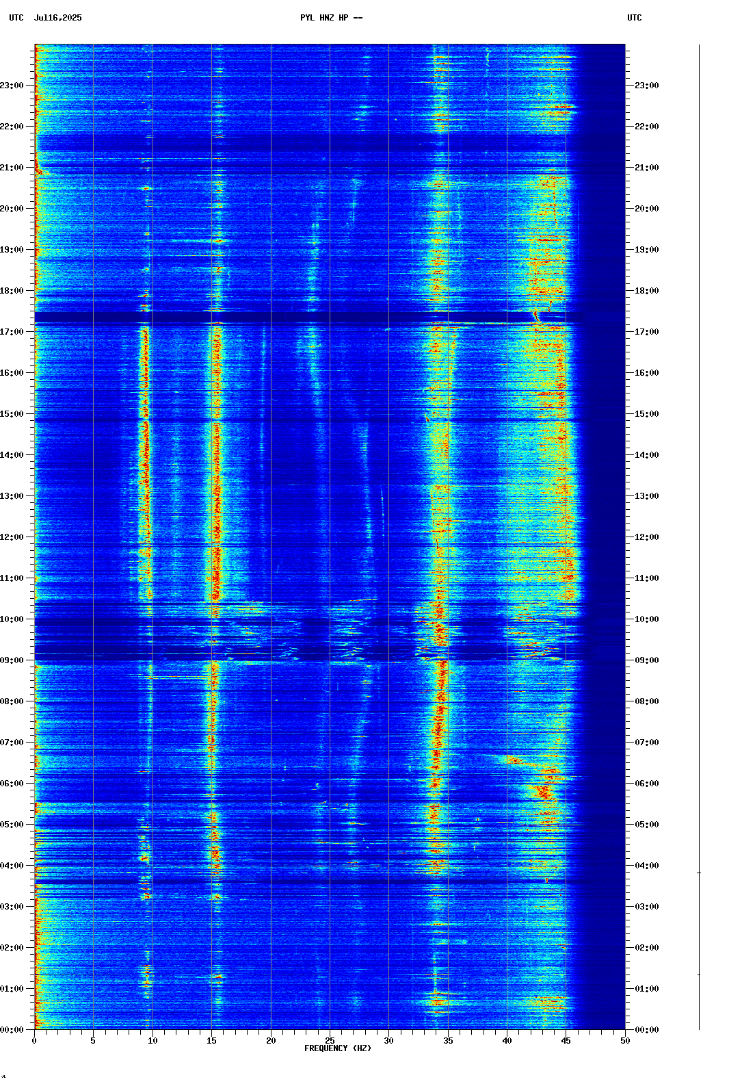
Task: Select the right-axis 04:00 time label
Action: pyautogui.click(x=647, y=866)
